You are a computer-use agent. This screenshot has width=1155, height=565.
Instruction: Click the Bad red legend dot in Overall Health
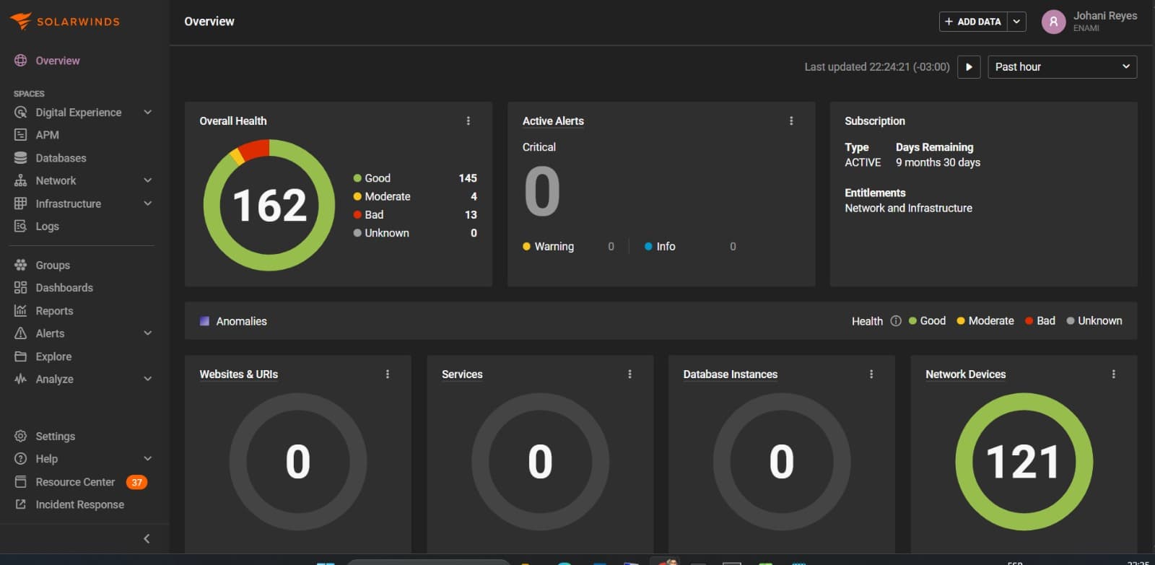(357, 215)
